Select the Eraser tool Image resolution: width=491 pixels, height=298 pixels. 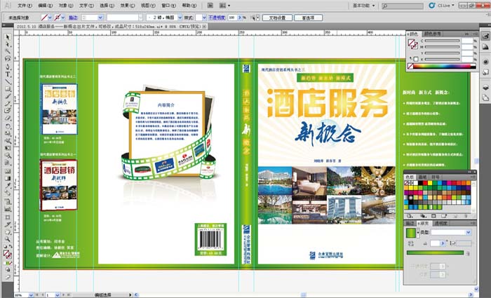(8, 118)
